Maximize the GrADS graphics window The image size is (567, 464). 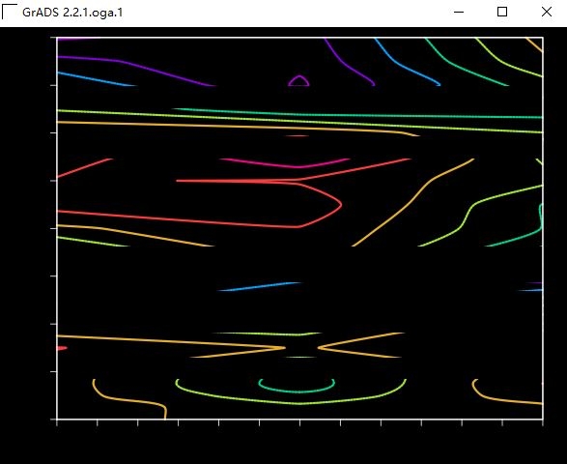(x=502, y=12)
